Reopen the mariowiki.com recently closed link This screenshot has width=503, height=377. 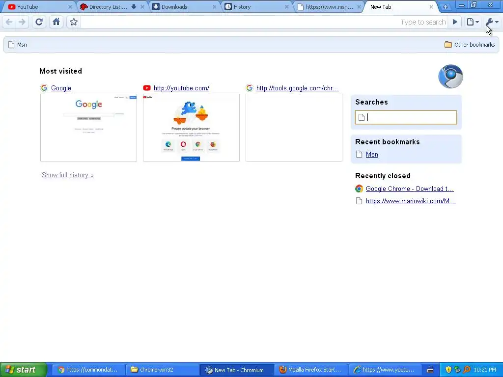(411, 201)
